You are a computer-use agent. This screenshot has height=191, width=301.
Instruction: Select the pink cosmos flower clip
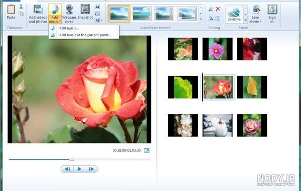click(x=218, y=49)
